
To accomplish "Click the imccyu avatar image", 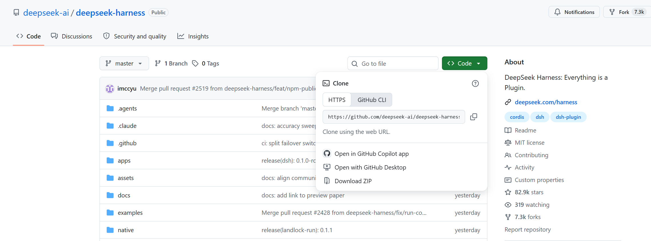I will 110,89.
